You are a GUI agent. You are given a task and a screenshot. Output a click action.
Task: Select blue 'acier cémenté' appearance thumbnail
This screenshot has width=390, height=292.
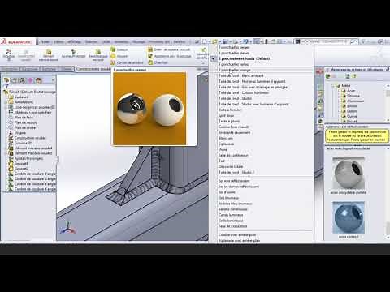click(349, 217)
